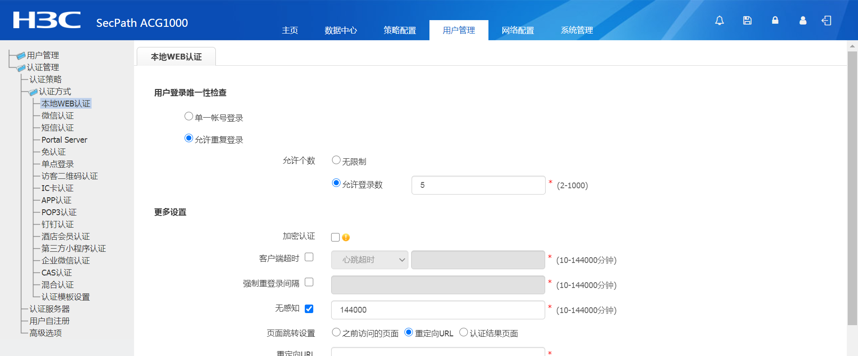Click the logout icon in header
The width and height of the screenshot is (858, 356).
826,21
